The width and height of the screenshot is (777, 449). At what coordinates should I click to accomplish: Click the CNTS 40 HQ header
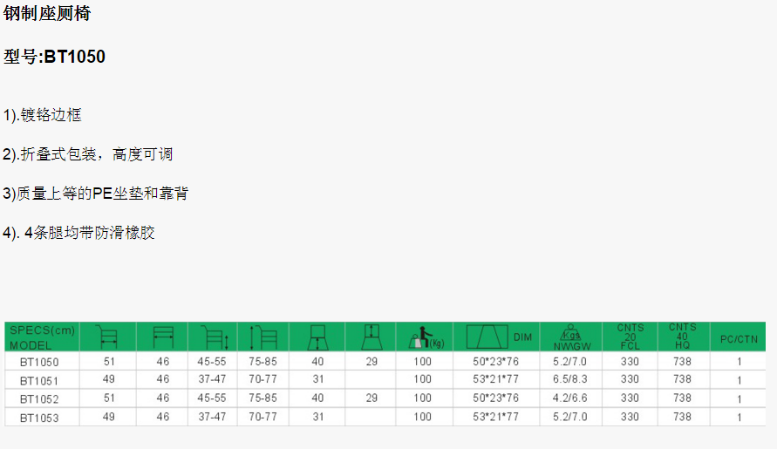click(x=682, y=337)
